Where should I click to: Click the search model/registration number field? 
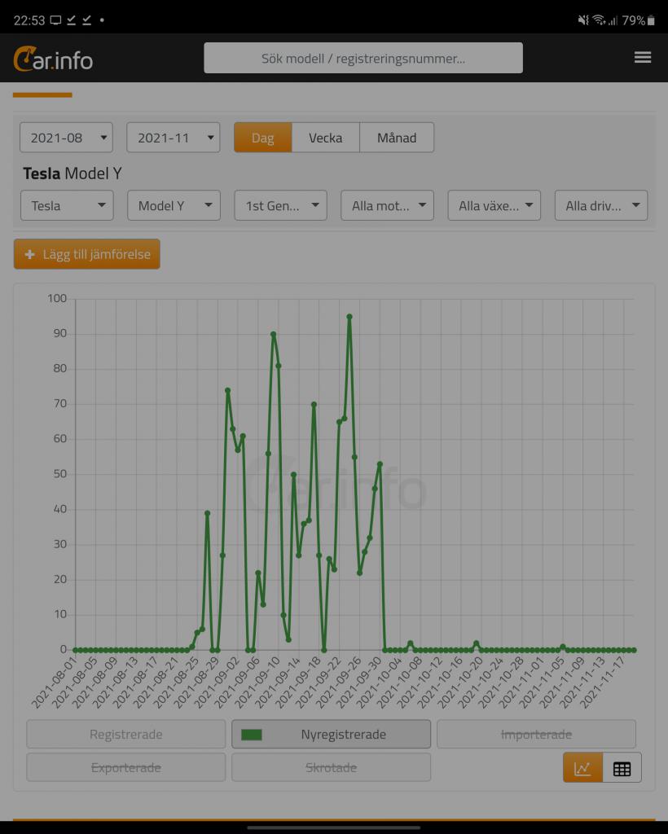pyautogui.click(x=363, y=58)
